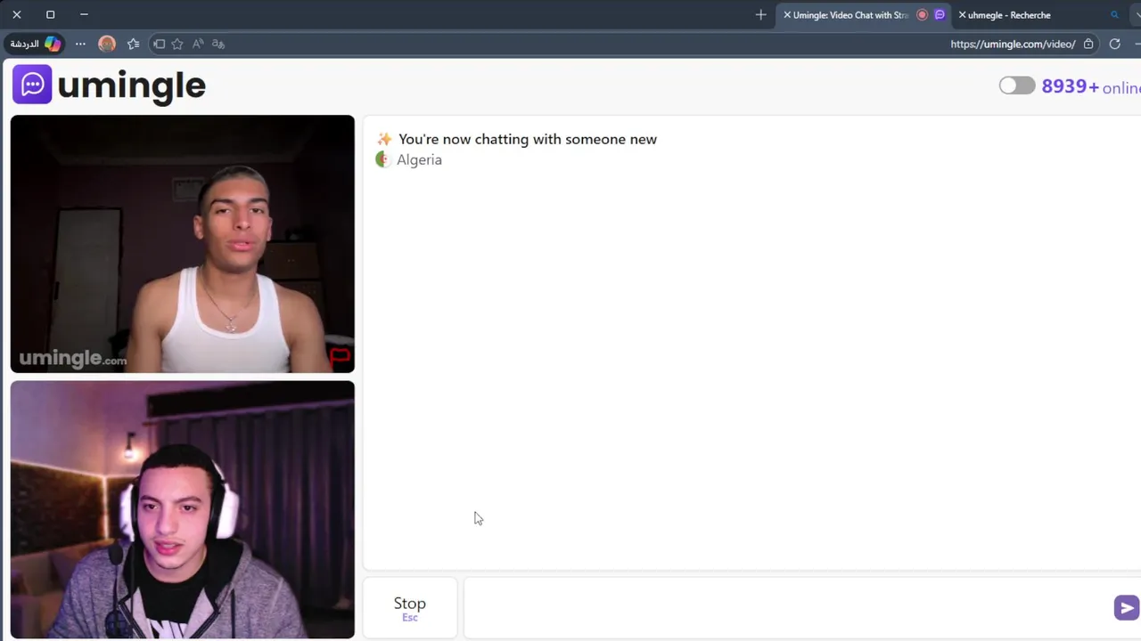Switch to the Umingle Video Chat tab
This screenshot has height=641, width=1141.
863,15
